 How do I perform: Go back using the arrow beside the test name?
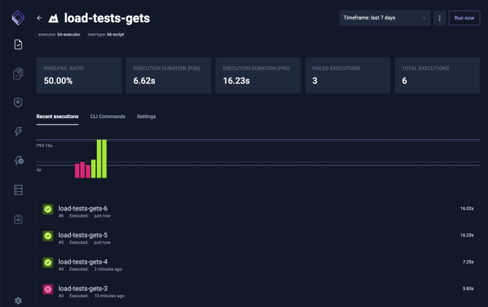(39, 18)
